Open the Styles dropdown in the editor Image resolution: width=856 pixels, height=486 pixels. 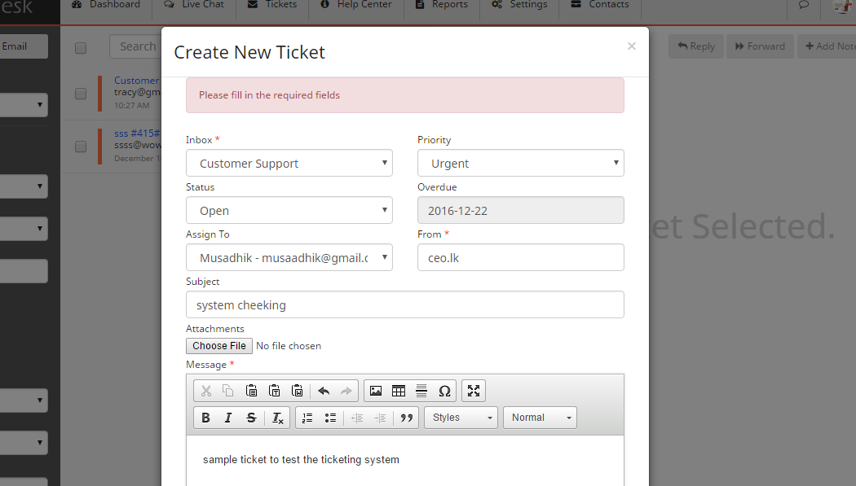coord(461,418)
